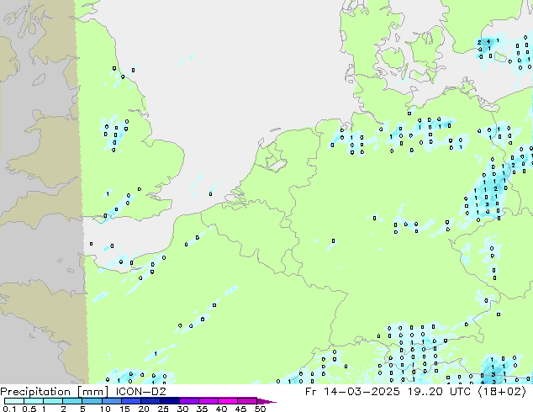Image resolution: width=533 pixels, height=412 pixels.
Task: Select legend swatch between 2 and 5
Action: coord(72,401)
